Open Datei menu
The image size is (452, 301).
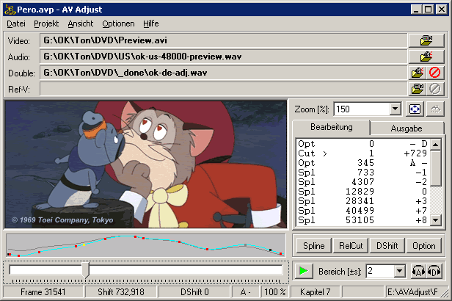16,23
